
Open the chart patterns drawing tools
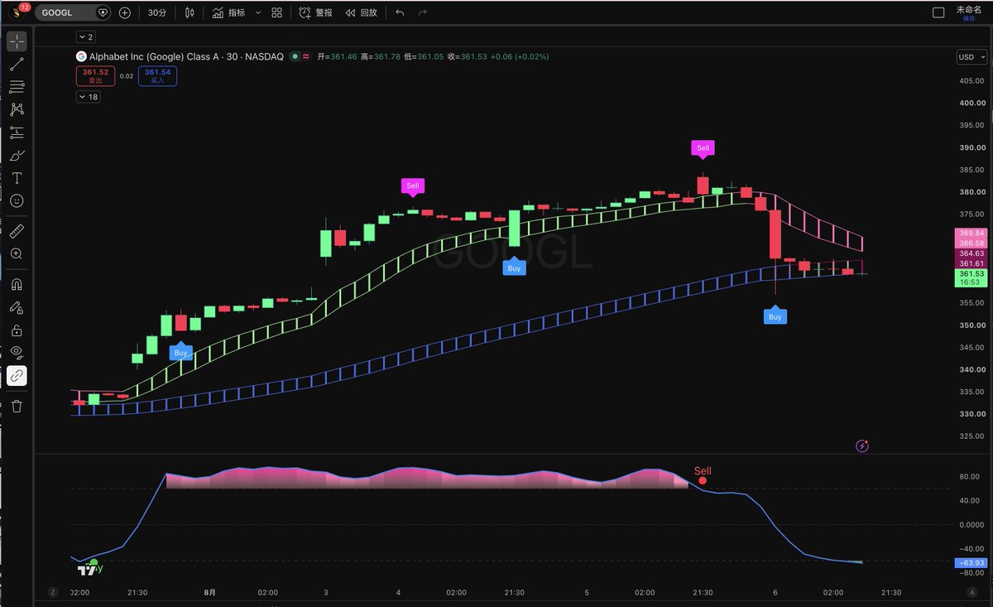point(17,109)
